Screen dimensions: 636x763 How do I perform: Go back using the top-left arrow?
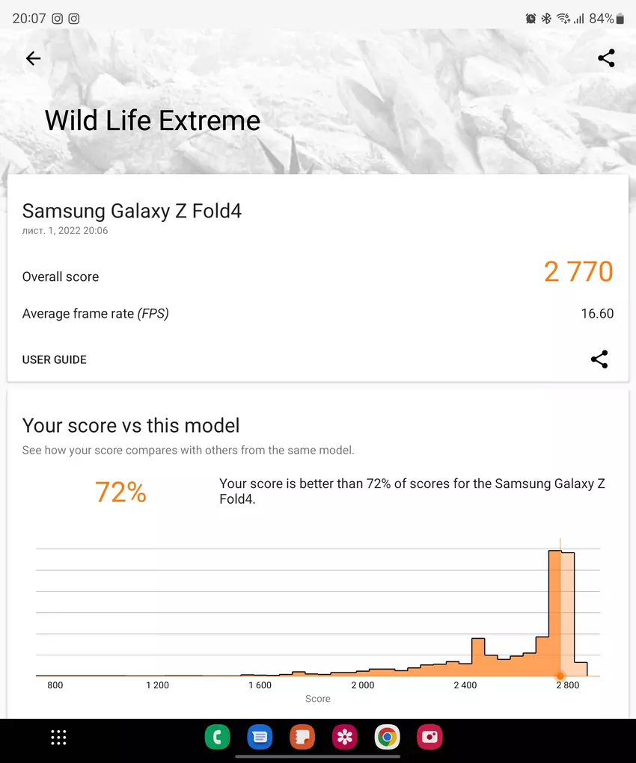[33, 58]
